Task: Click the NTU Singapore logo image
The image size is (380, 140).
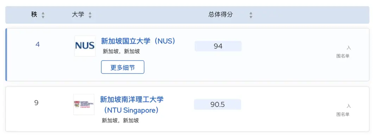Action: [84, 104]
